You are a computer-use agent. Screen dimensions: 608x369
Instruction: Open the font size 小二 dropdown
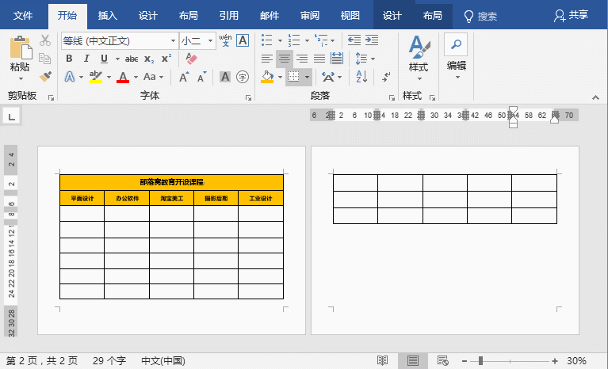point(210,40)
